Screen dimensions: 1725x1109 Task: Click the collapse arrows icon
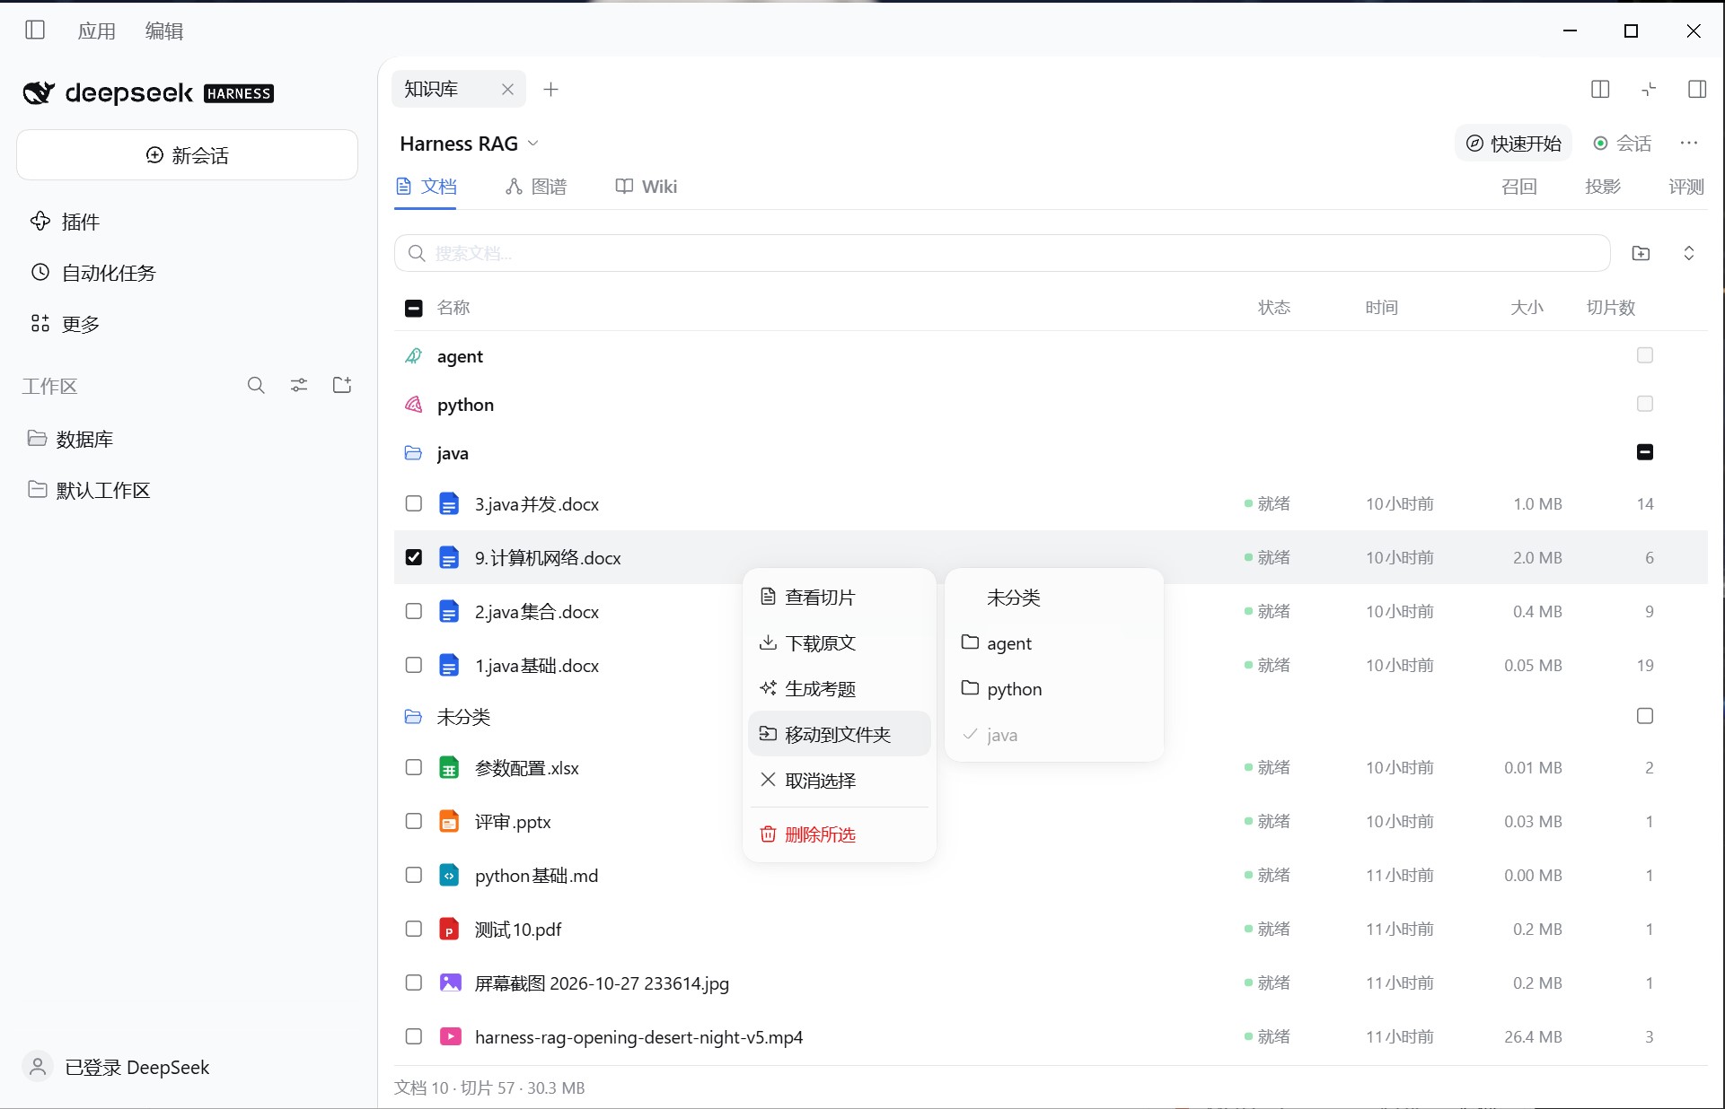coord(1649,89)
